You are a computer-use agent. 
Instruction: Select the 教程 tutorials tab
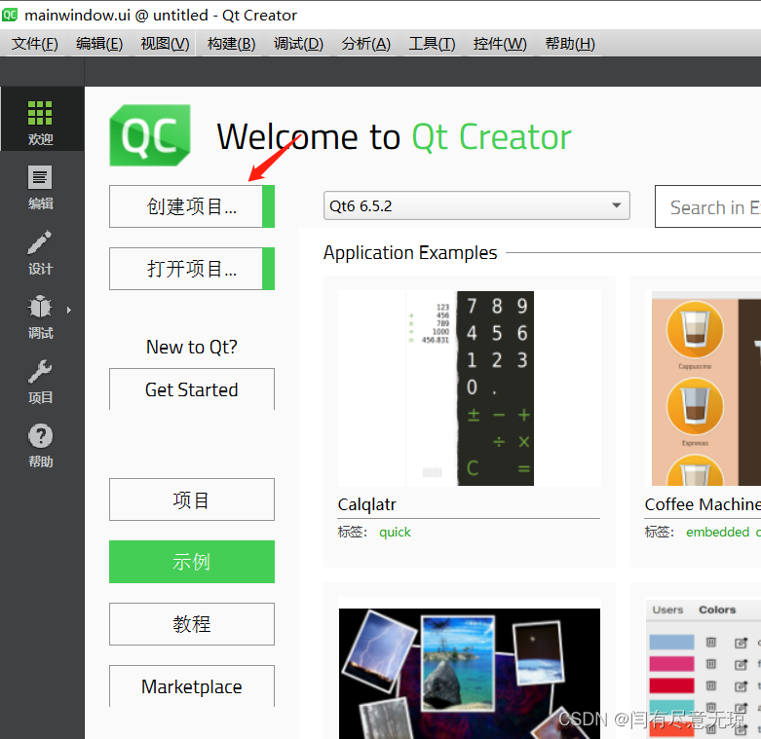click(x=192, y=623)
